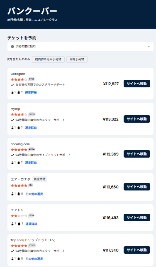Click the Booking.com review count badge 4024
Screen dimensions: 156x267
click(32, 149)
